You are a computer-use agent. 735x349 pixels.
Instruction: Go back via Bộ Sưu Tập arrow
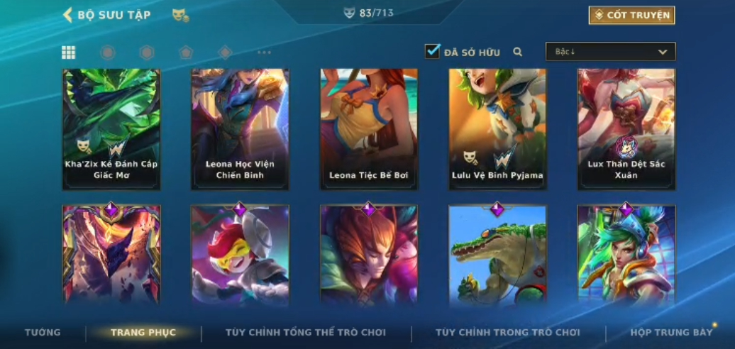pyautogui.click(x=68, y=15)
